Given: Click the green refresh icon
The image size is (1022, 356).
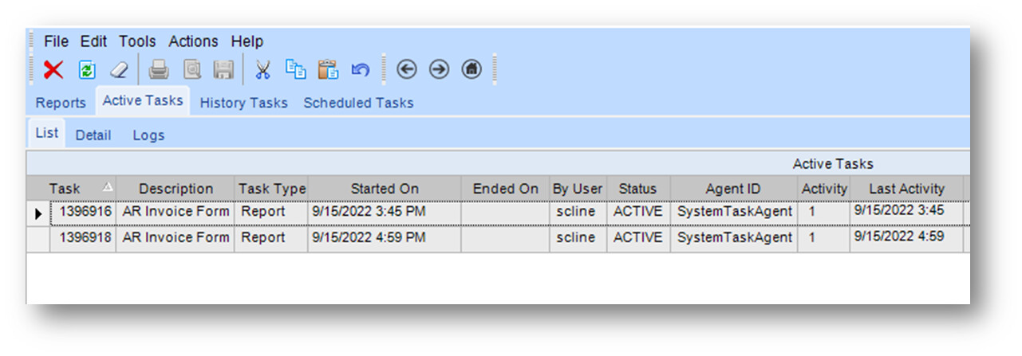Looking at the screenshot, I should point(86,70).
